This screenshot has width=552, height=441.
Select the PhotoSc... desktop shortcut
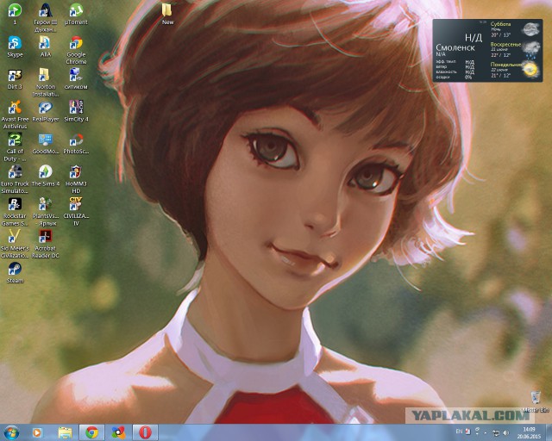[76, 144]
